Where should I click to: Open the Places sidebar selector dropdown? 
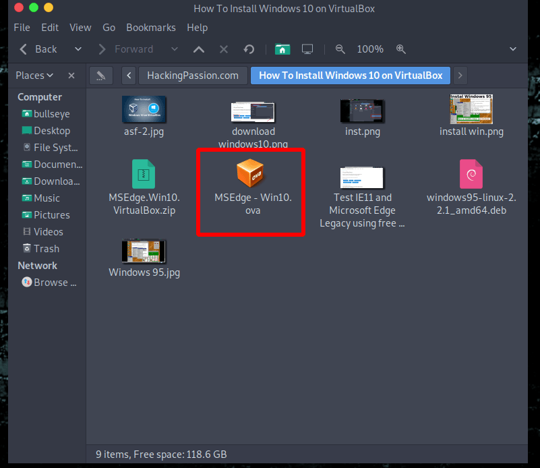click(x=34, y=76)
